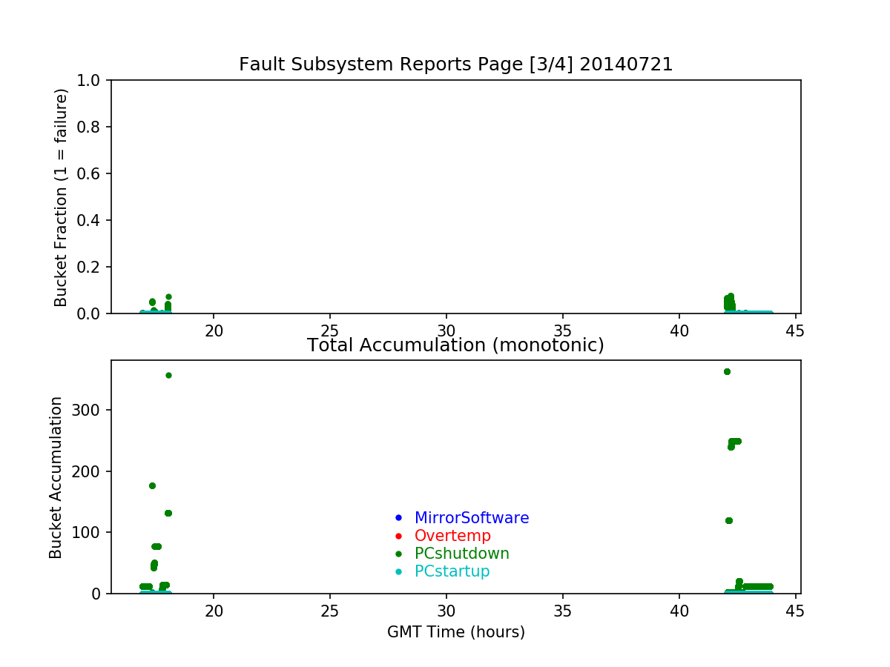This screenshot has height=667, width=890.
Task: Click the Bucket Fraction y-axis label
Action: point(61,197)
